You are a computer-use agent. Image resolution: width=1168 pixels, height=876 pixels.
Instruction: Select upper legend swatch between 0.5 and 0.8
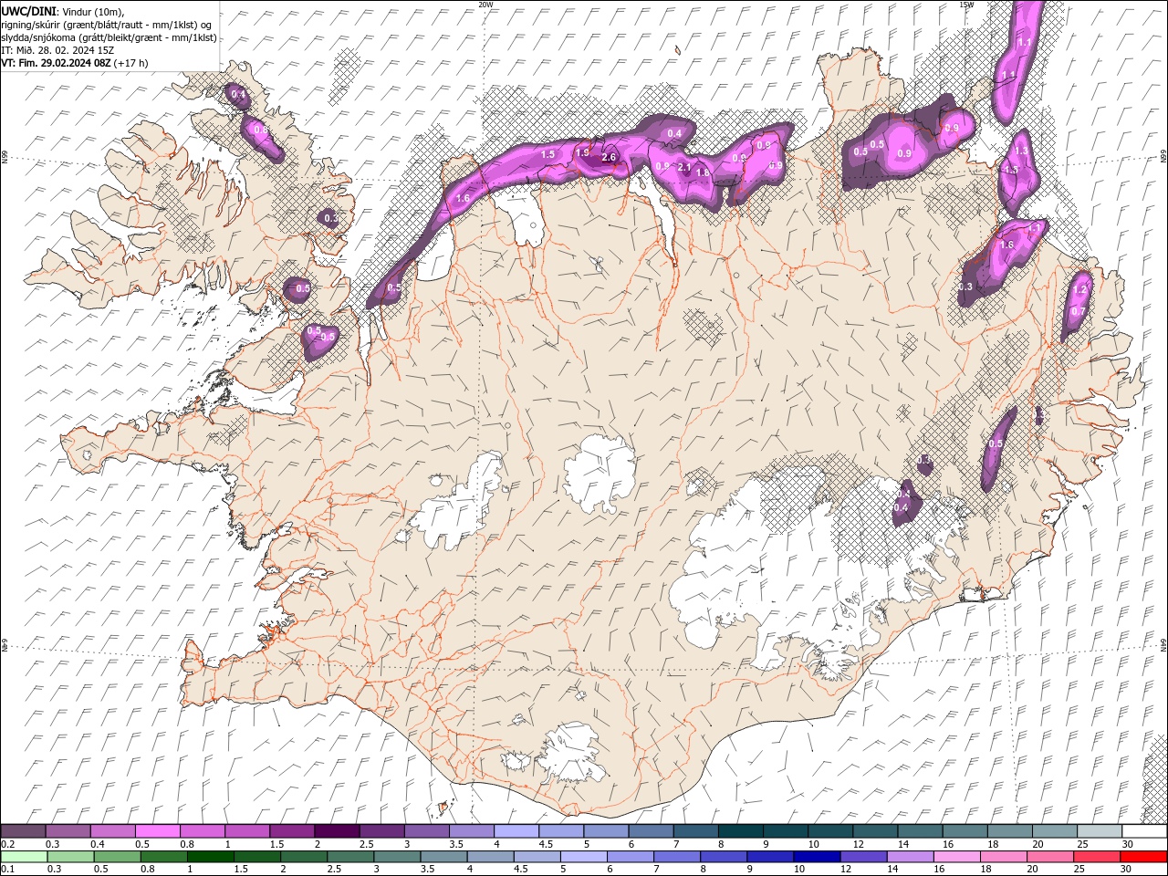[x=157, y=831]
